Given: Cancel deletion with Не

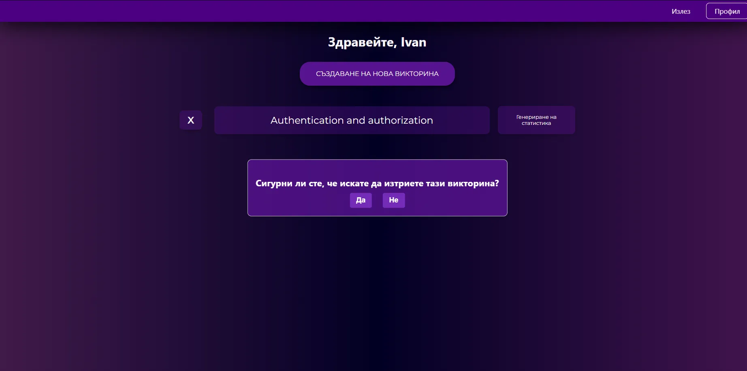Looking at the screenshot, I should 394,200.
